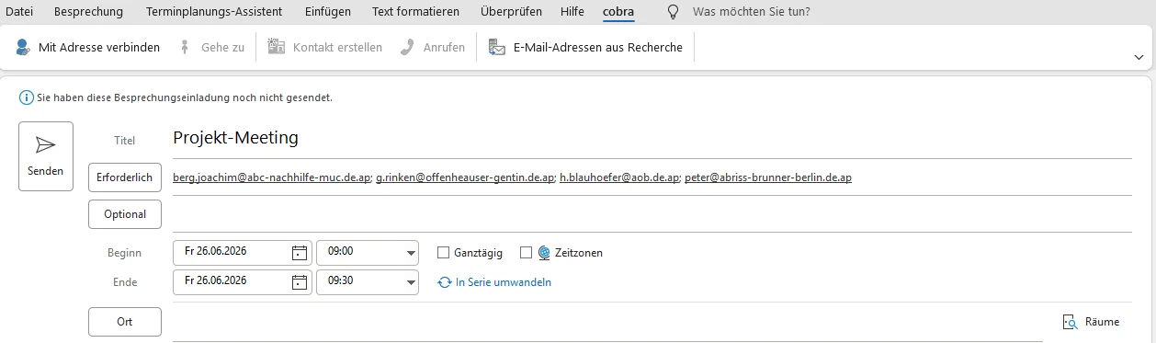
Task: Click the Räume room finder icon
Action: tap(1070, 322)
